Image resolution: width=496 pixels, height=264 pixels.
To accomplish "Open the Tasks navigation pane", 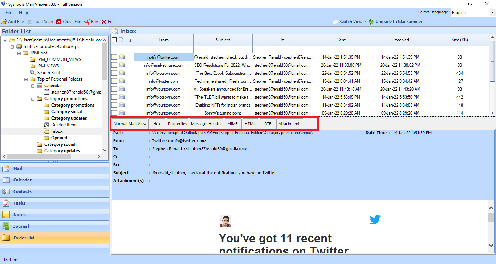I will tap(54, 203).
